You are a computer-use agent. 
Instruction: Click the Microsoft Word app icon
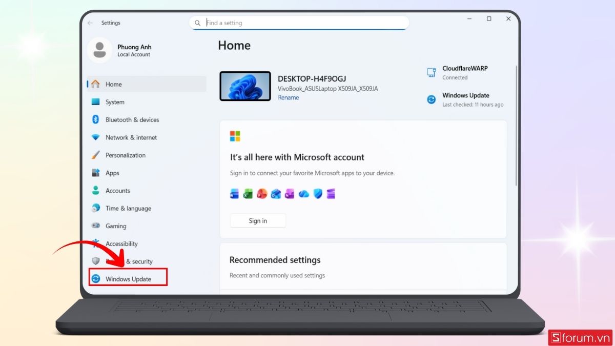pos(234,193)
